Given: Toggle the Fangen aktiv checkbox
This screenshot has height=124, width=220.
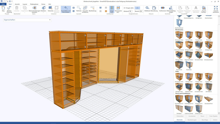Looking at the screenshot, I should click(x=125, y=8).
